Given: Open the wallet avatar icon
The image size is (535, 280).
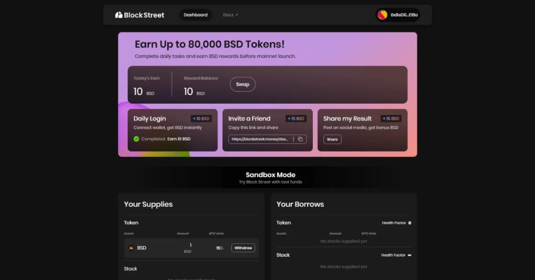Looking at the screenshot, I should coord(382,15).
